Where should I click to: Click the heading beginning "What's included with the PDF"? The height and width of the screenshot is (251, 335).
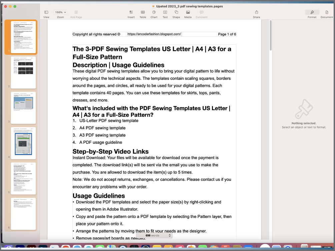(151, 112)
